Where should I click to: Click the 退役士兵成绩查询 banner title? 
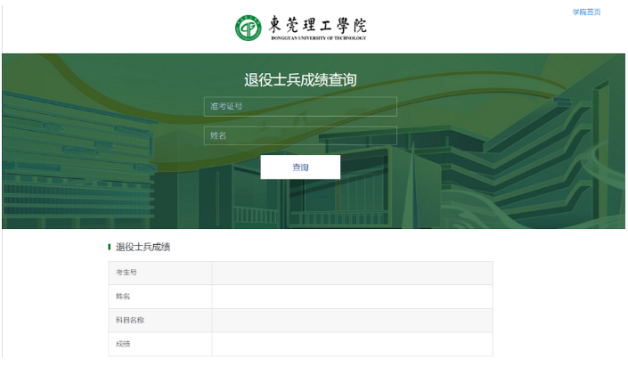[300, 80]
